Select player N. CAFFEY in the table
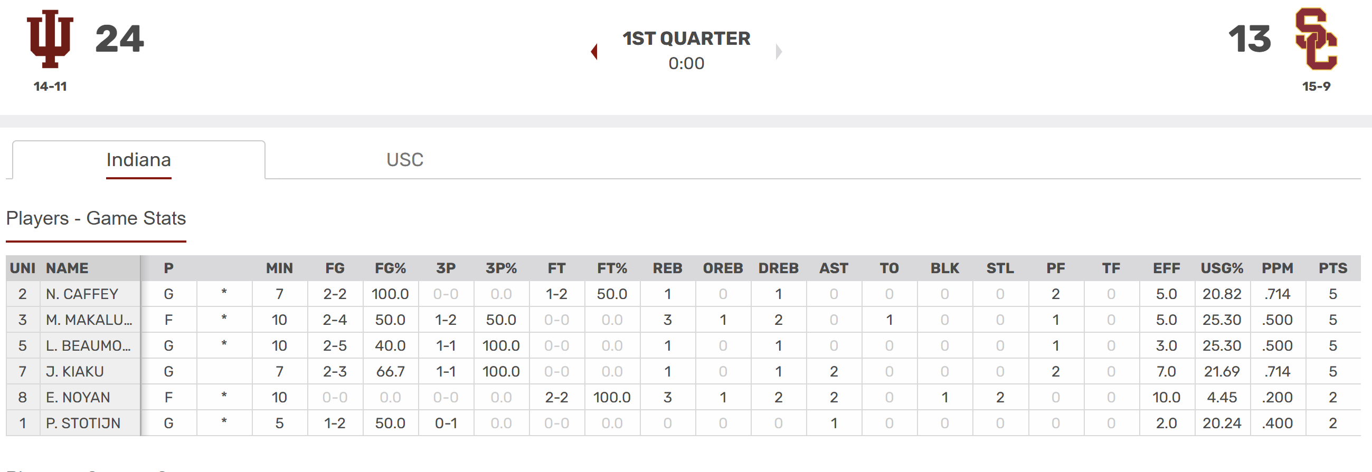Screen dimensions: 1372x472 tap(82, 294)
